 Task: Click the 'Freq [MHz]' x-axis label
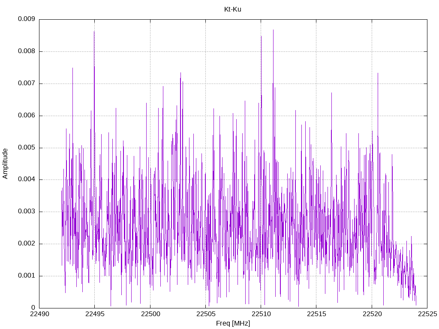point(233,323)
